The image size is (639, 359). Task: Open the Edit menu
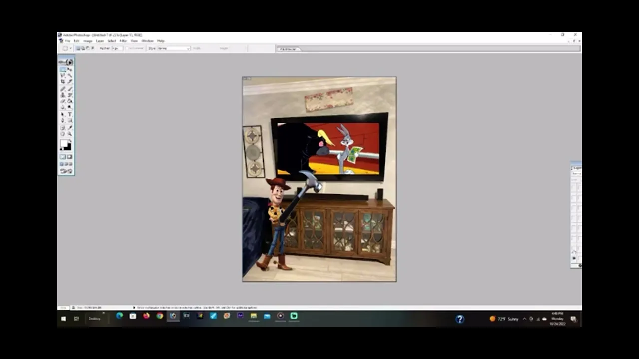(x=76, y=41)
